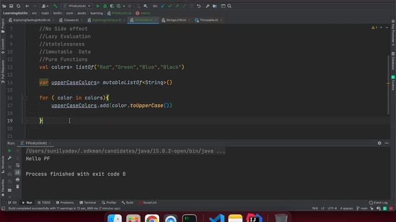Save all files via toolbar
Screen dimensions: 396x222
tap(11, 6)
